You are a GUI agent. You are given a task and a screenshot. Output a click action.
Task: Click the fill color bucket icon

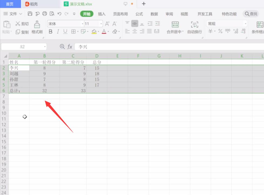coord(94,31)
